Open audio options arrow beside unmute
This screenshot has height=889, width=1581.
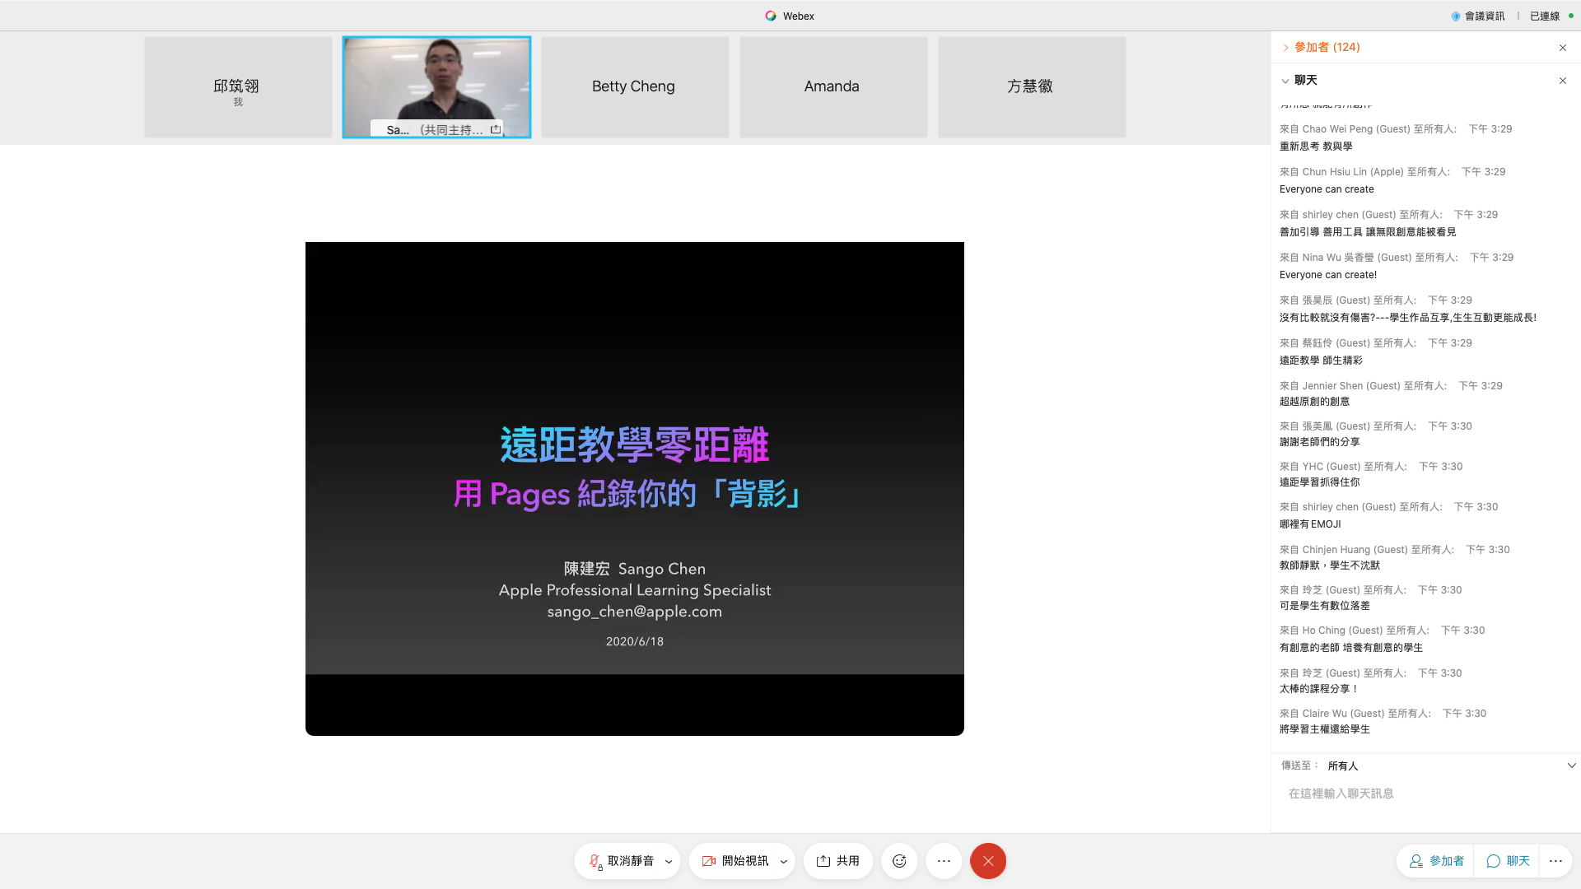click(669, 862)
